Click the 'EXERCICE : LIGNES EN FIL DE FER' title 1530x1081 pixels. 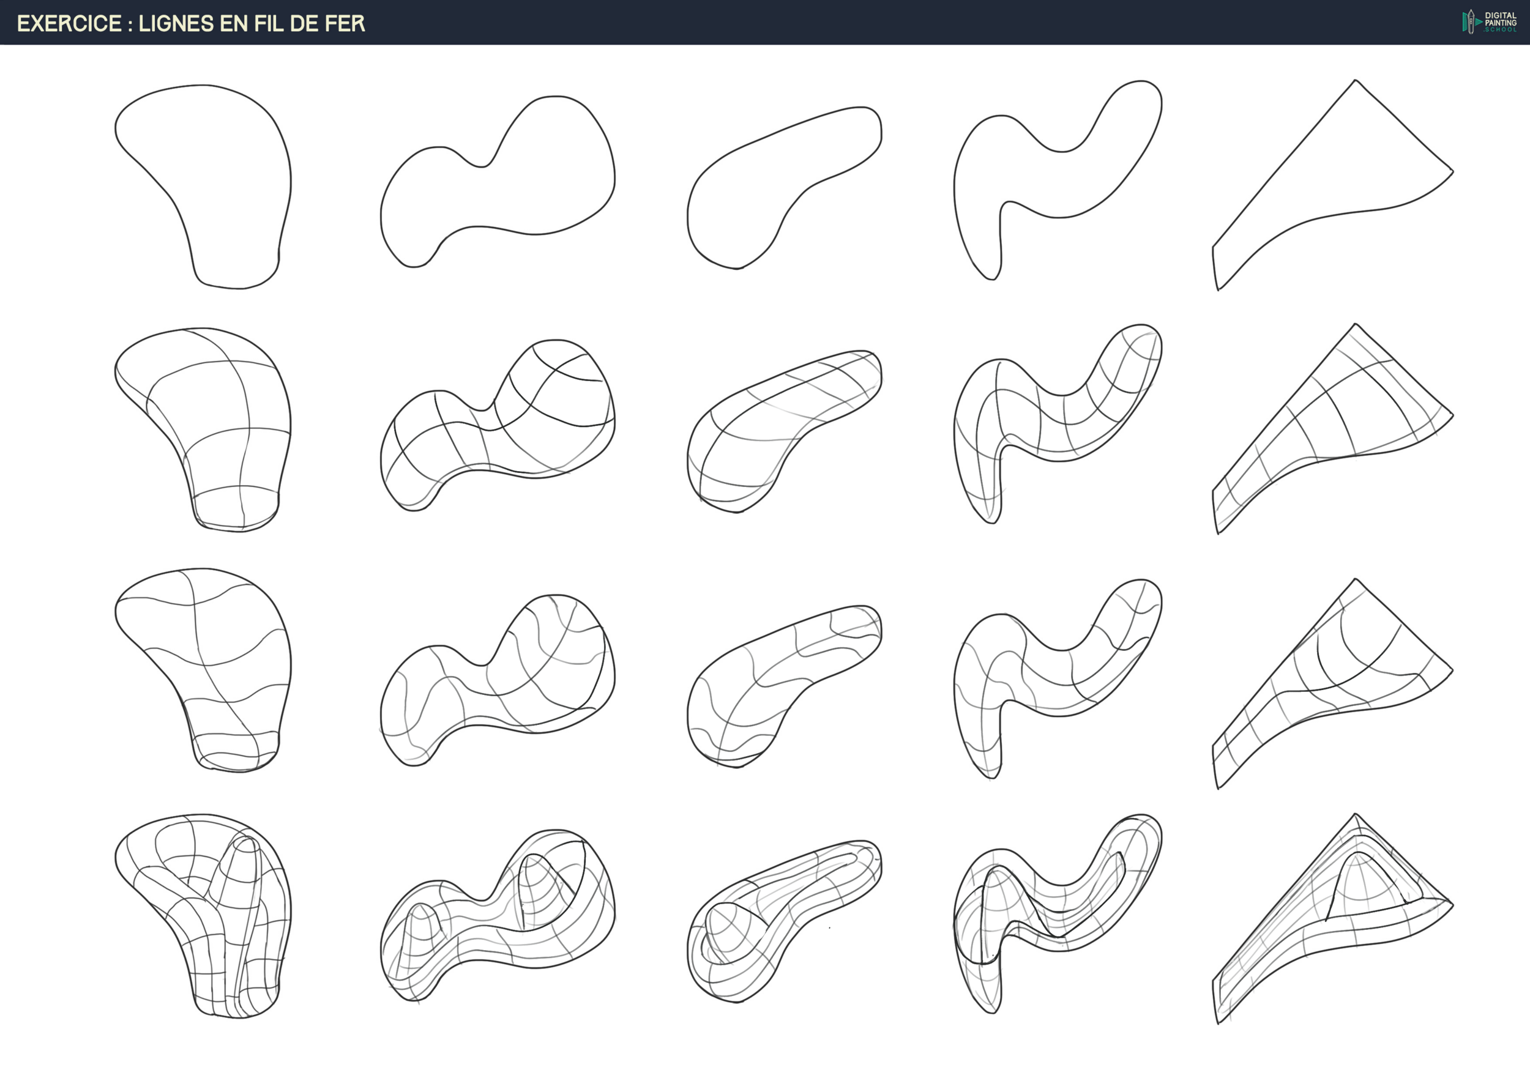pyautogui.click(x=190, y=23)
